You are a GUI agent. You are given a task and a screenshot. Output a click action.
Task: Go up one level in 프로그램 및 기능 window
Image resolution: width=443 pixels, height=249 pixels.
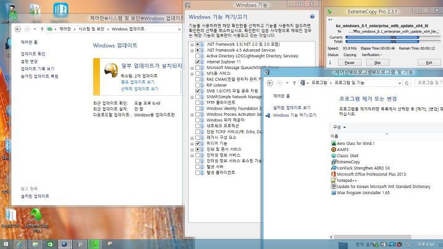[294, 83]
